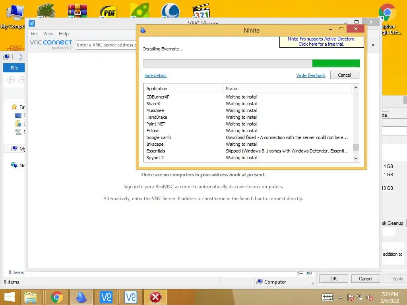Screen dimensions: 407x305
Task: Switch to second VNC Viewer taskbar icon
Action: [130, 297]
